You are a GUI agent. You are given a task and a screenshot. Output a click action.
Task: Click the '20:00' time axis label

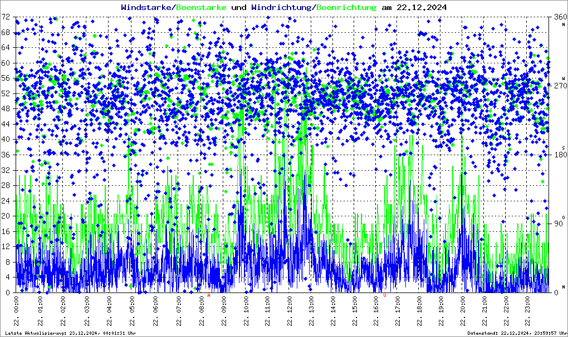(463, 304)
